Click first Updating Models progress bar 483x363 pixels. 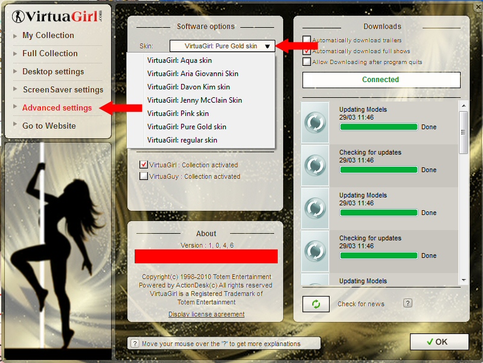click(379, 127)
